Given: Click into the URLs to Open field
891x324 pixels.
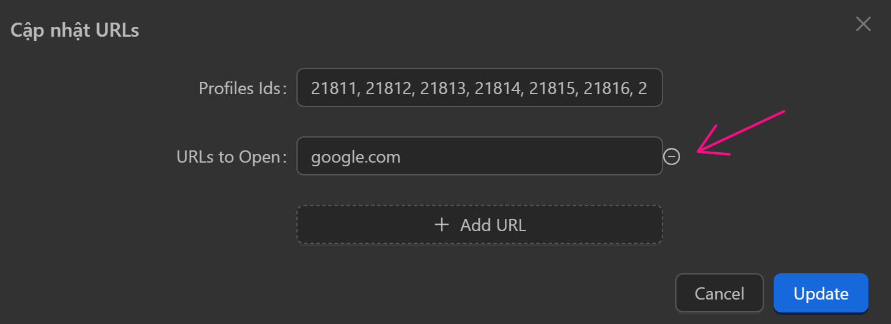Looking at the screenshot, I should pos(479,156).
